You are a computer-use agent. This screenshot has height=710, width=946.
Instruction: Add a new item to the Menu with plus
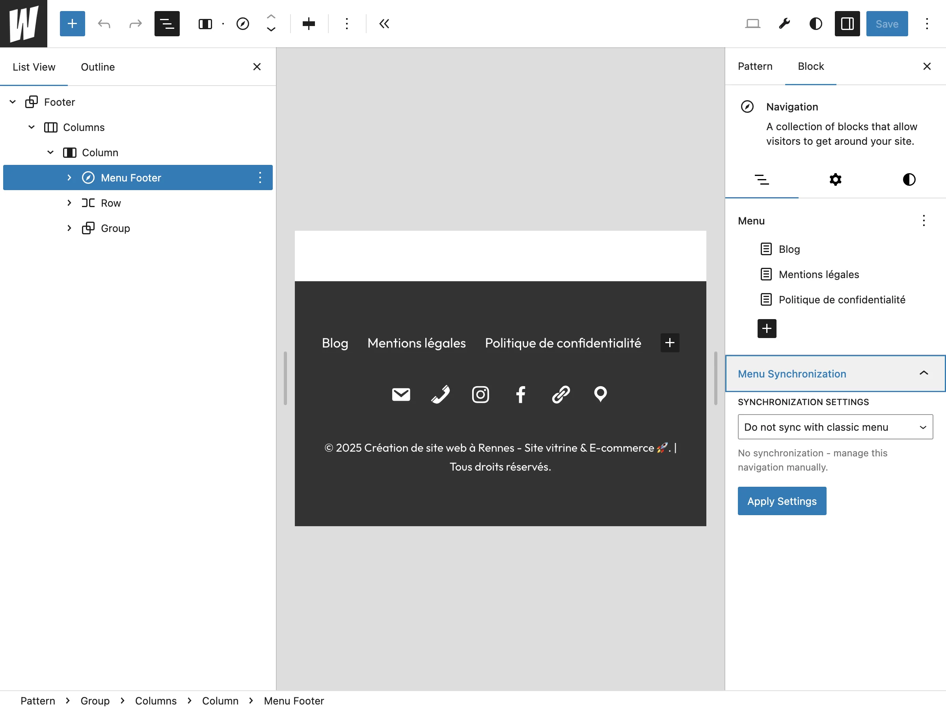click(x=766, y=329)
